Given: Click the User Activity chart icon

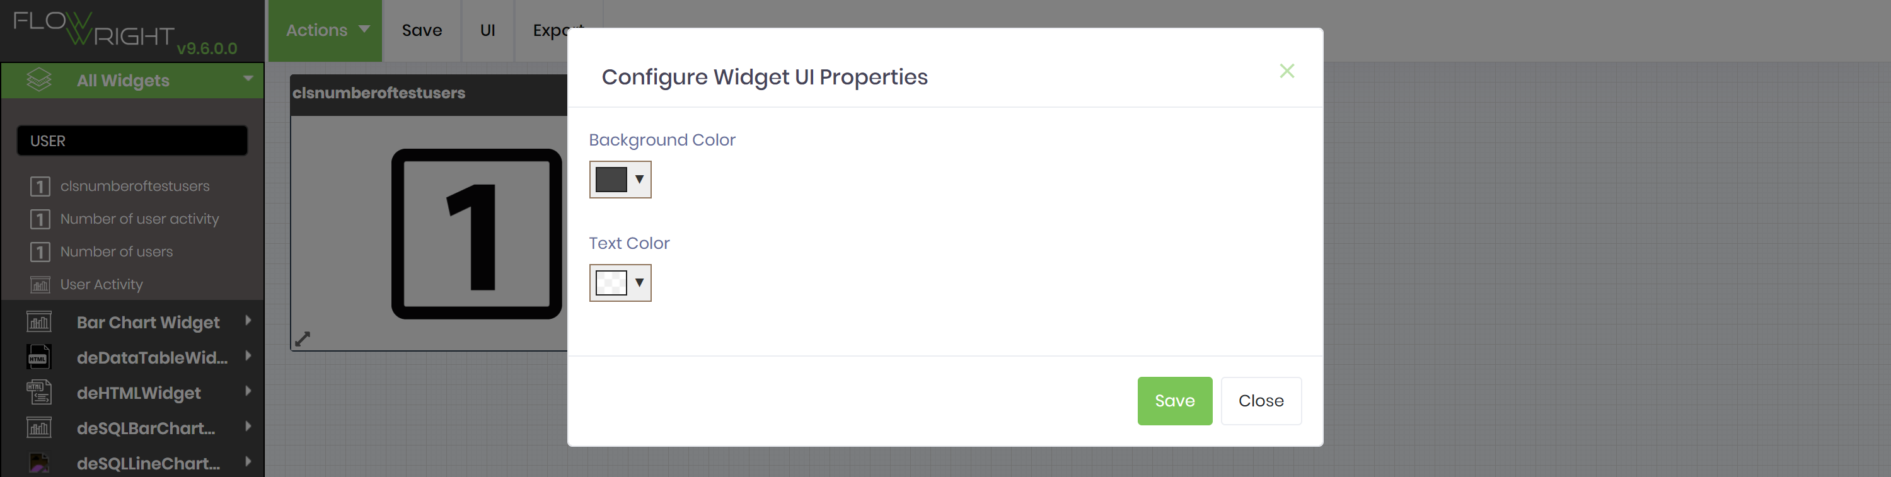Looking at the screenshot, I should pyautogui.click(x=40, y=285).
